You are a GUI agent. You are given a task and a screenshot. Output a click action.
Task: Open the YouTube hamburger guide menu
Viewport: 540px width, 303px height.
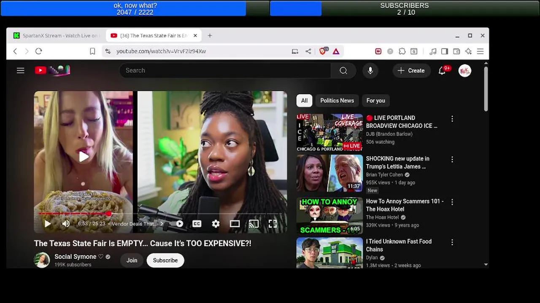[20, 70]
